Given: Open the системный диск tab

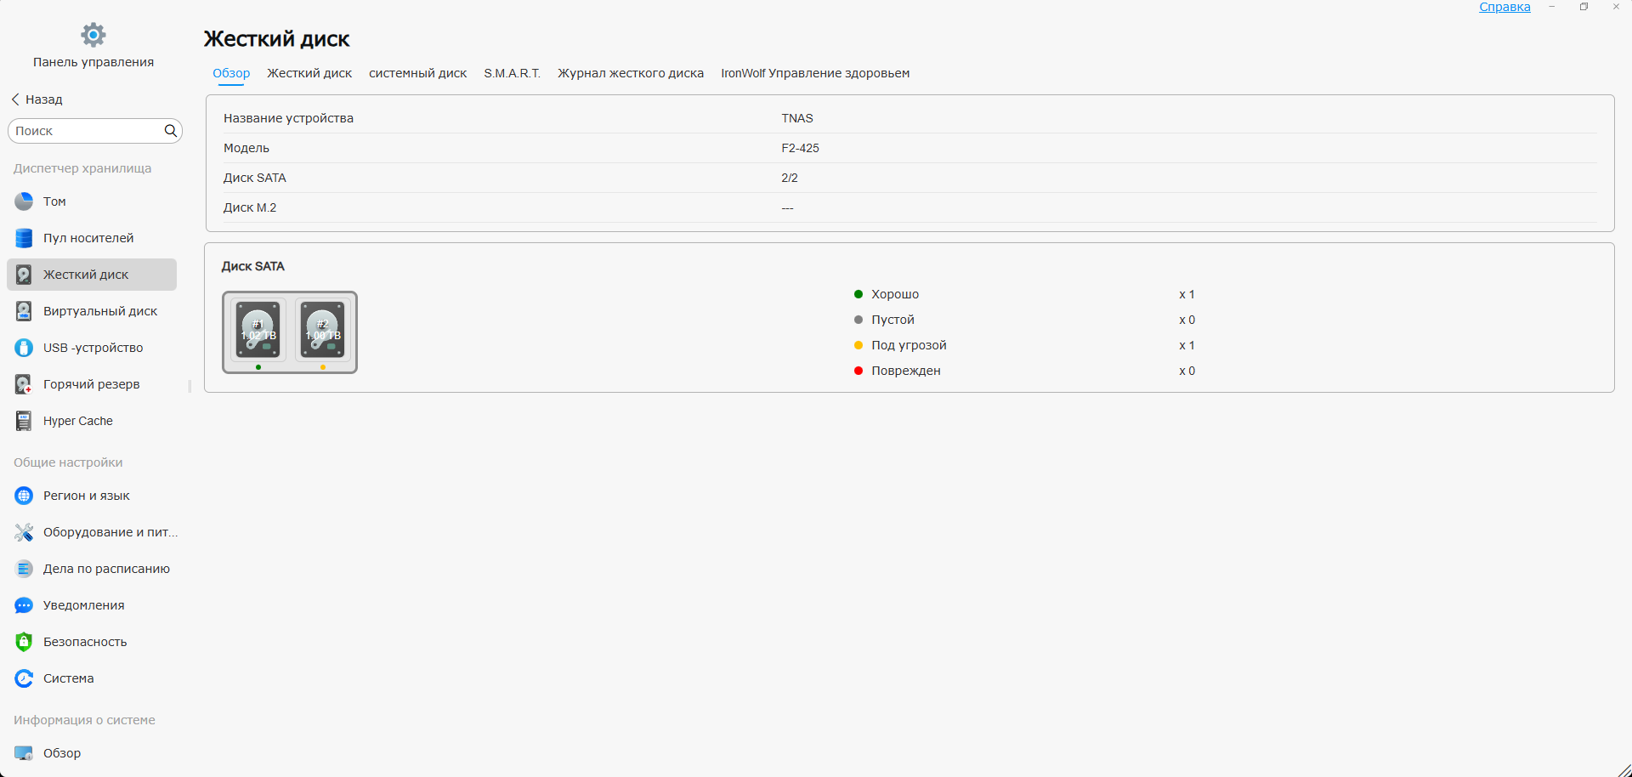Looking at the screenshot, I should pyautogui.click(x=417, y=73).
